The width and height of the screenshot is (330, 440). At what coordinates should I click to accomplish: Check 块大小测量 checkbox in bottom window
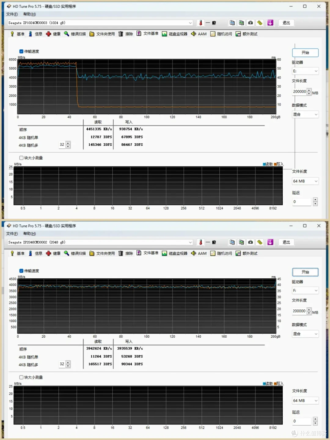21,377
